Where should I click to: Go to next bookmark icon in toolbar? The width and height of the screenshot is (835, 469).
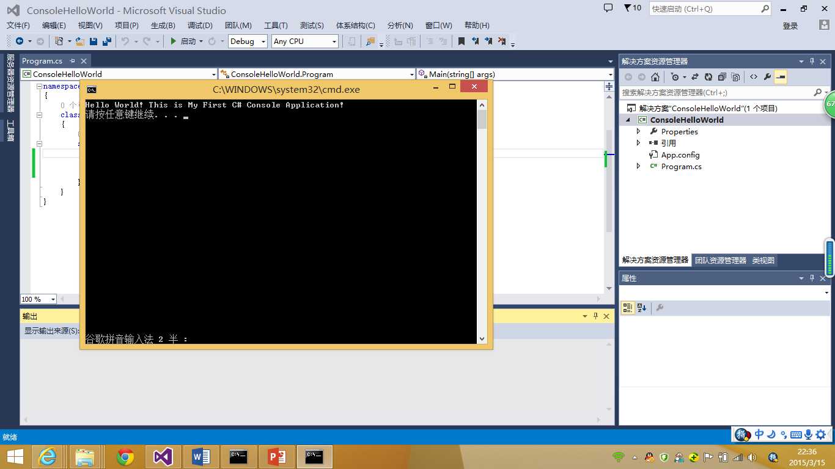pos(488,41)
